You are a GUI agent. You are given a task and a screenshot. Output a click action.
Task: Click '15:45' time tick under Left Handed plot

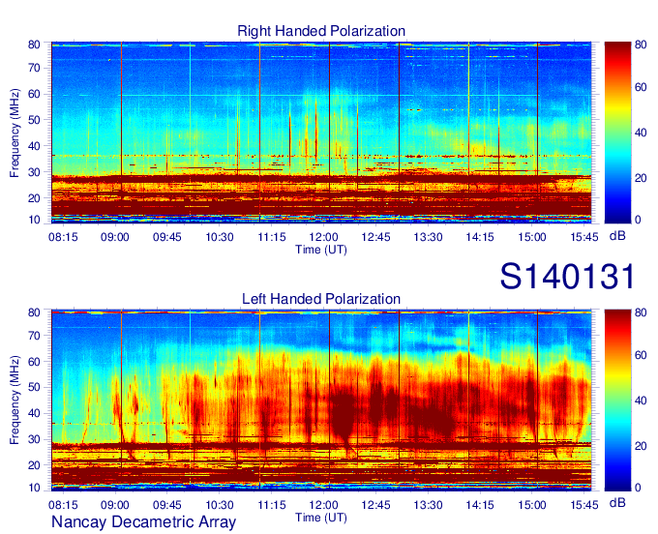tap(584, 505)
